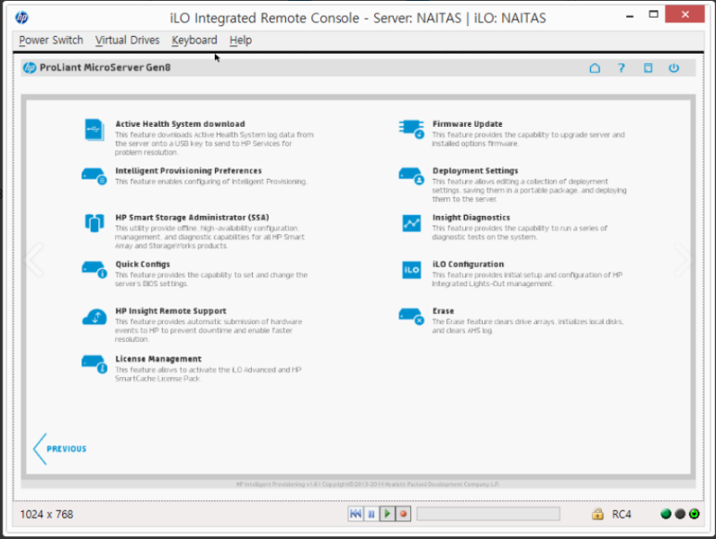Open the Virtual Drives menu
This screenshot has height=539, width=716.
[x=128, y=40]
